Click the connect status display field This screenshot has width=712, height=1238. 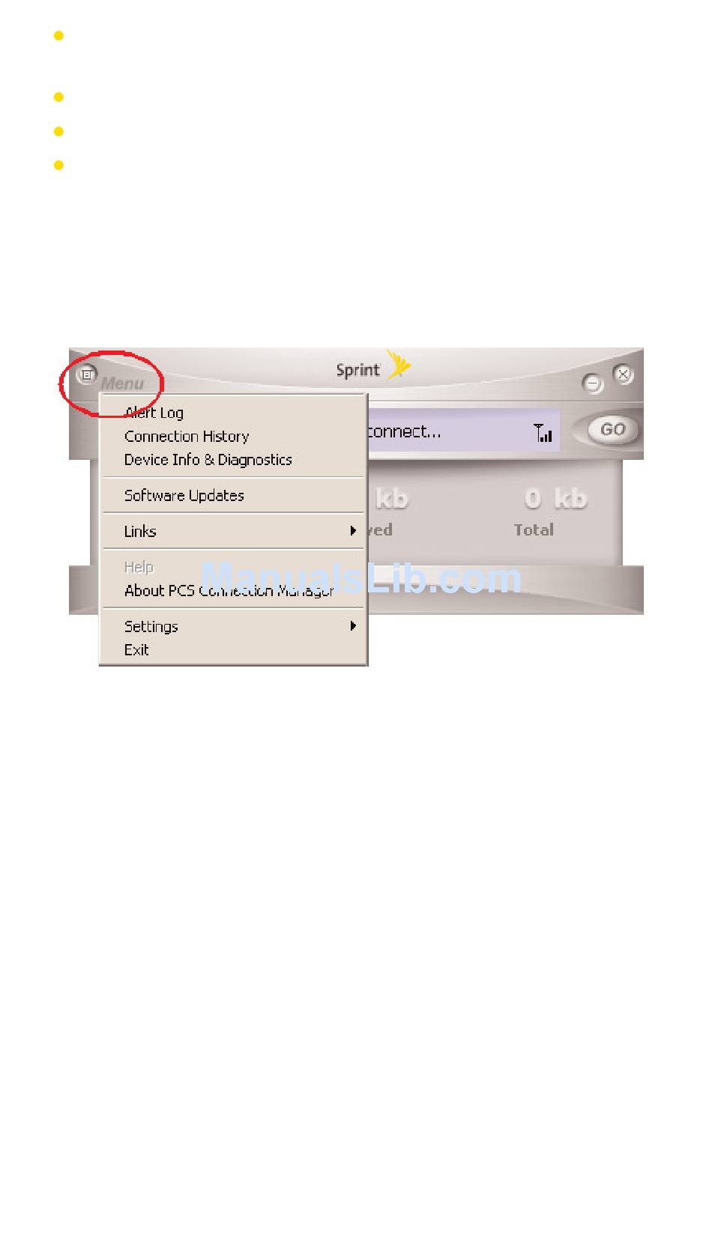click(463, 431)
